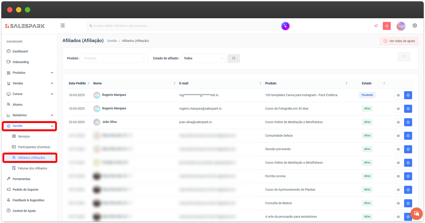Show details for Comunidade beleza row

coord(398,136)
